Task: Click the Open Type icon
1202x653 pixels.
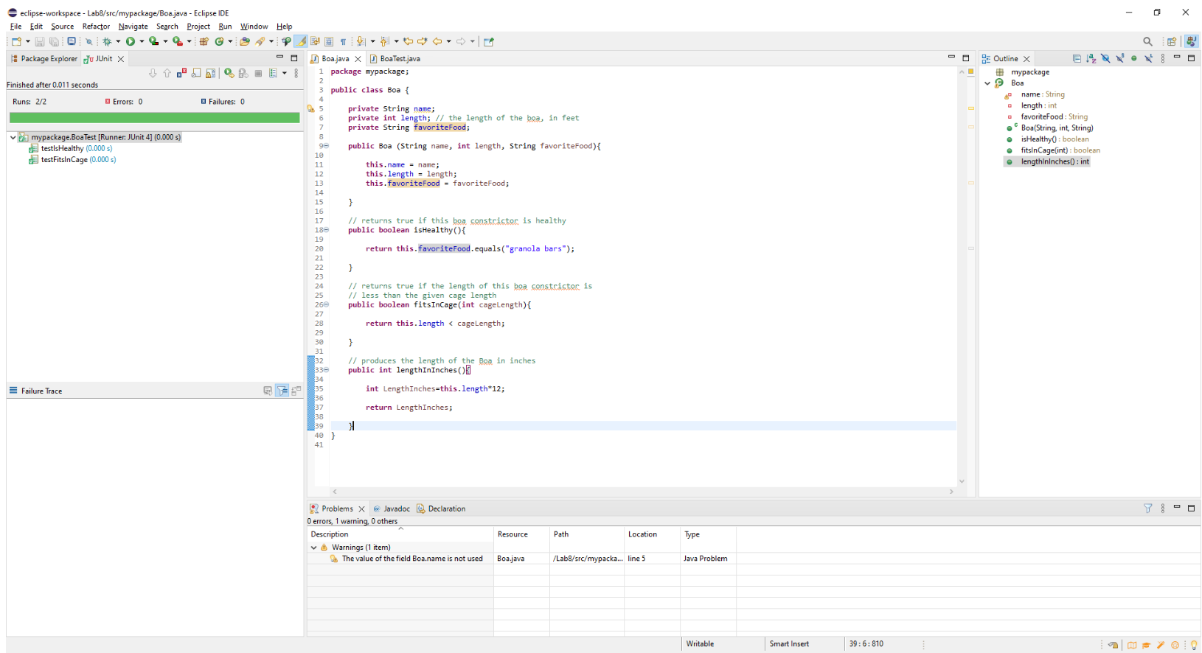Action: coord(245,41)
